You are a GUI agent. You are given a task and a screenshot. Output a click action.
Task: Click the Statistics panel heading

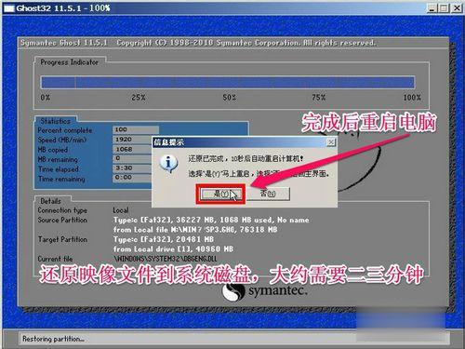[56, 121]
